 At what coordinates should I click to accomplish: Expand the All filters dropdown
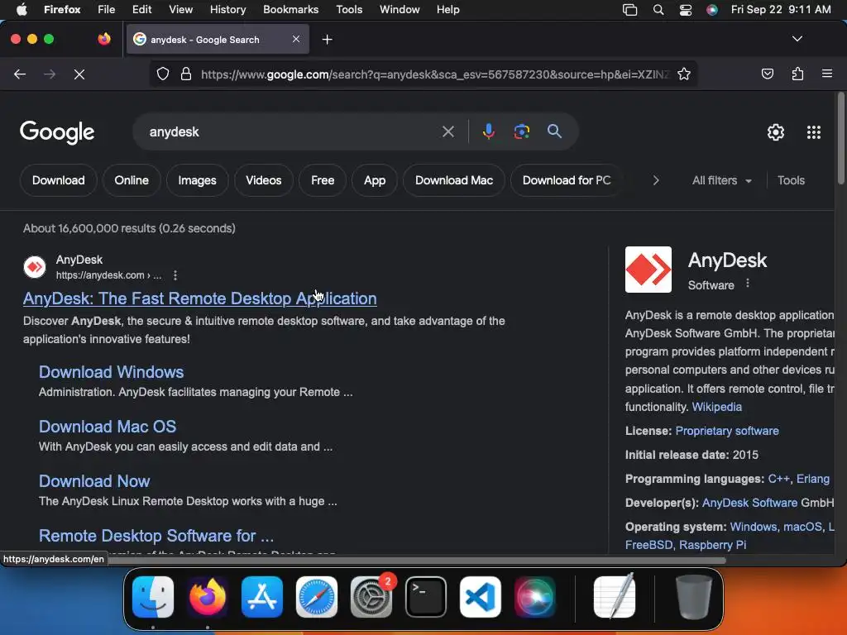coord(721,180)
